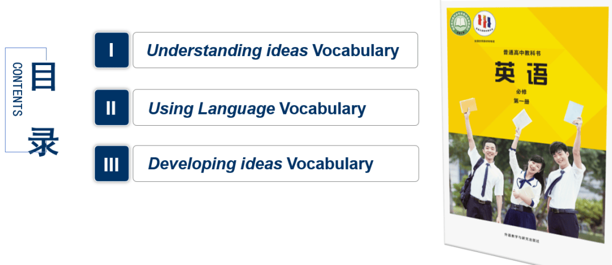Click the yellow book held up
Viewport: 612px width, 265px height.
[468, 105]
